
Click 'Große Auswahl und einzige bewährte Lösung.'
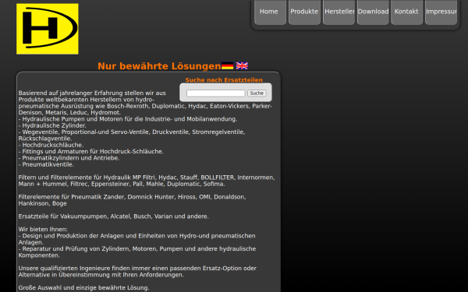point(84,288)
